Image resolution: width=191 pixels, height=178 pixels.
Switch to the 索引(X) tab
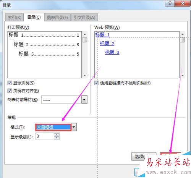click(14, 17)
